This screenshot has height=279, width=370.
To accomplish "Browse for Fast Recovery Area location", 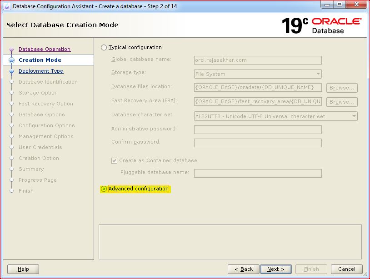I will 342,102.
